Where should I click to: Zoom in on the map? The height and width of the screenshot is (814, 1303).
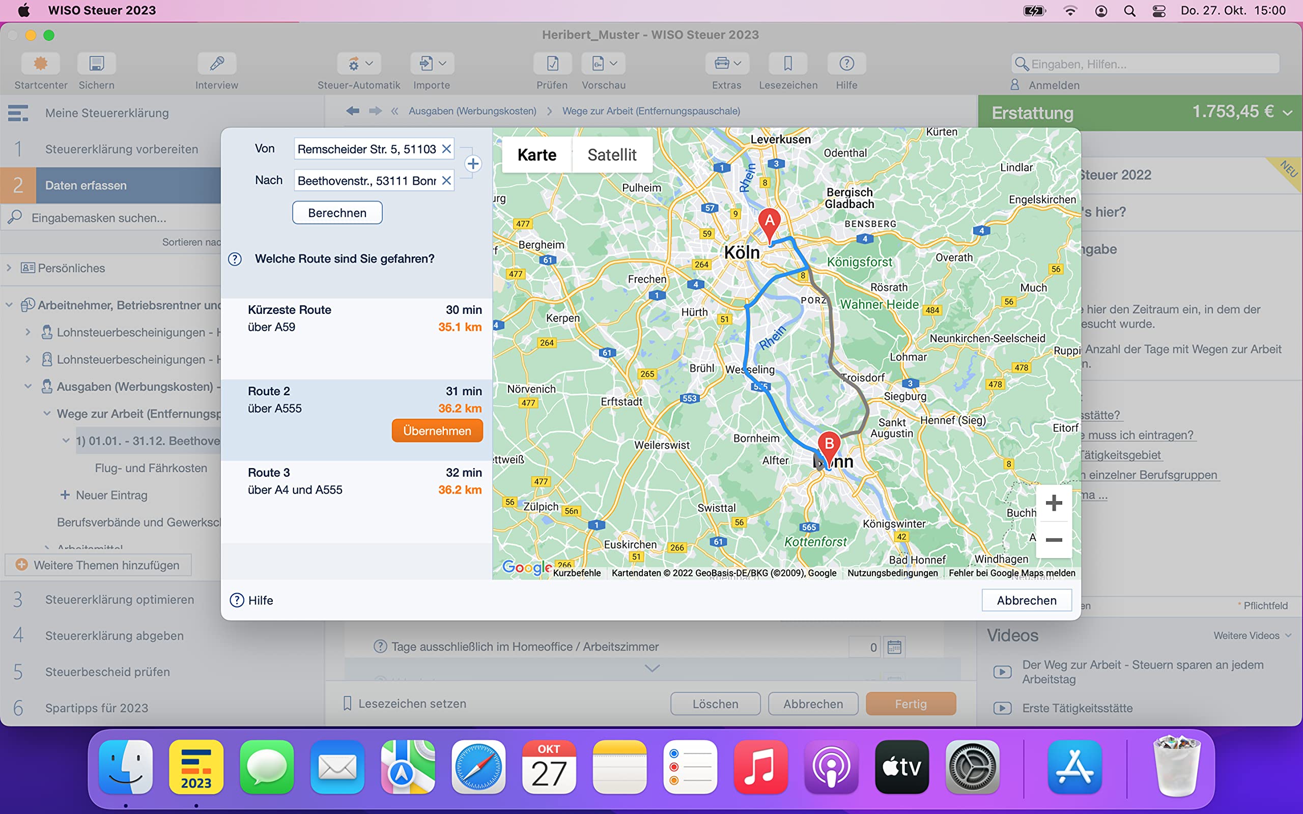1054,503
